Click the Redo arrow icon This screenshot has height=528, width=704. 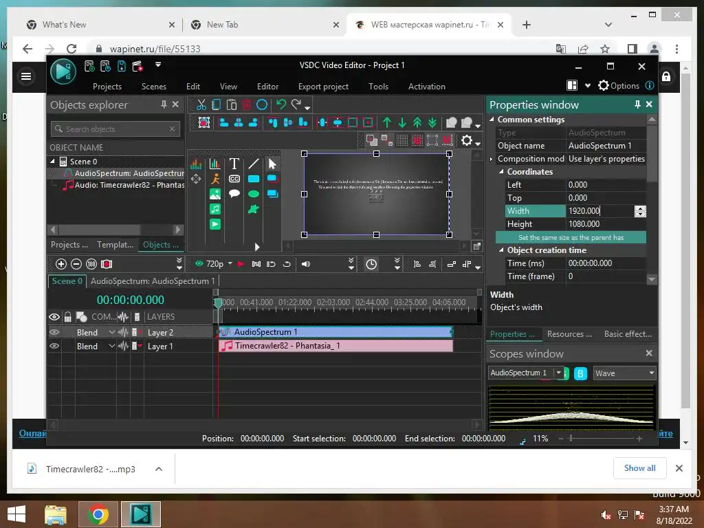(x=296, y=104)
